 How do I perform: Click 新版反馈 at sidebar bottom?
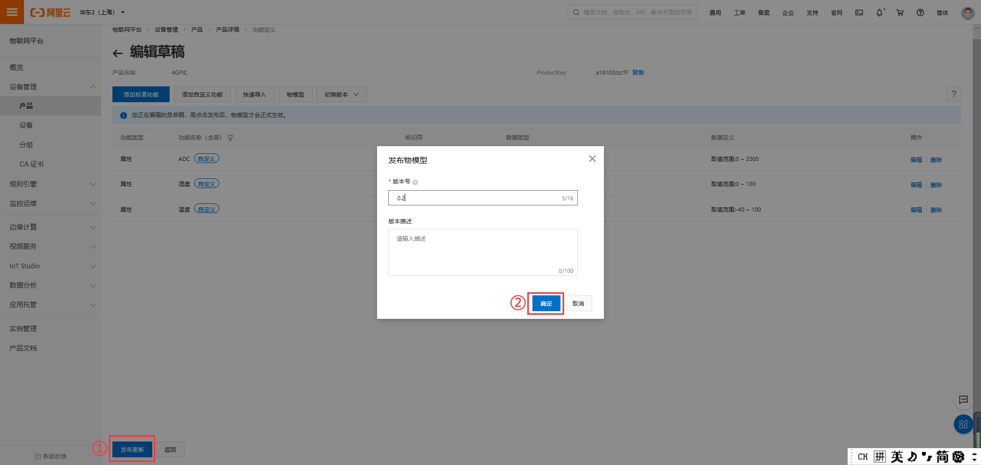coord(51,456)
